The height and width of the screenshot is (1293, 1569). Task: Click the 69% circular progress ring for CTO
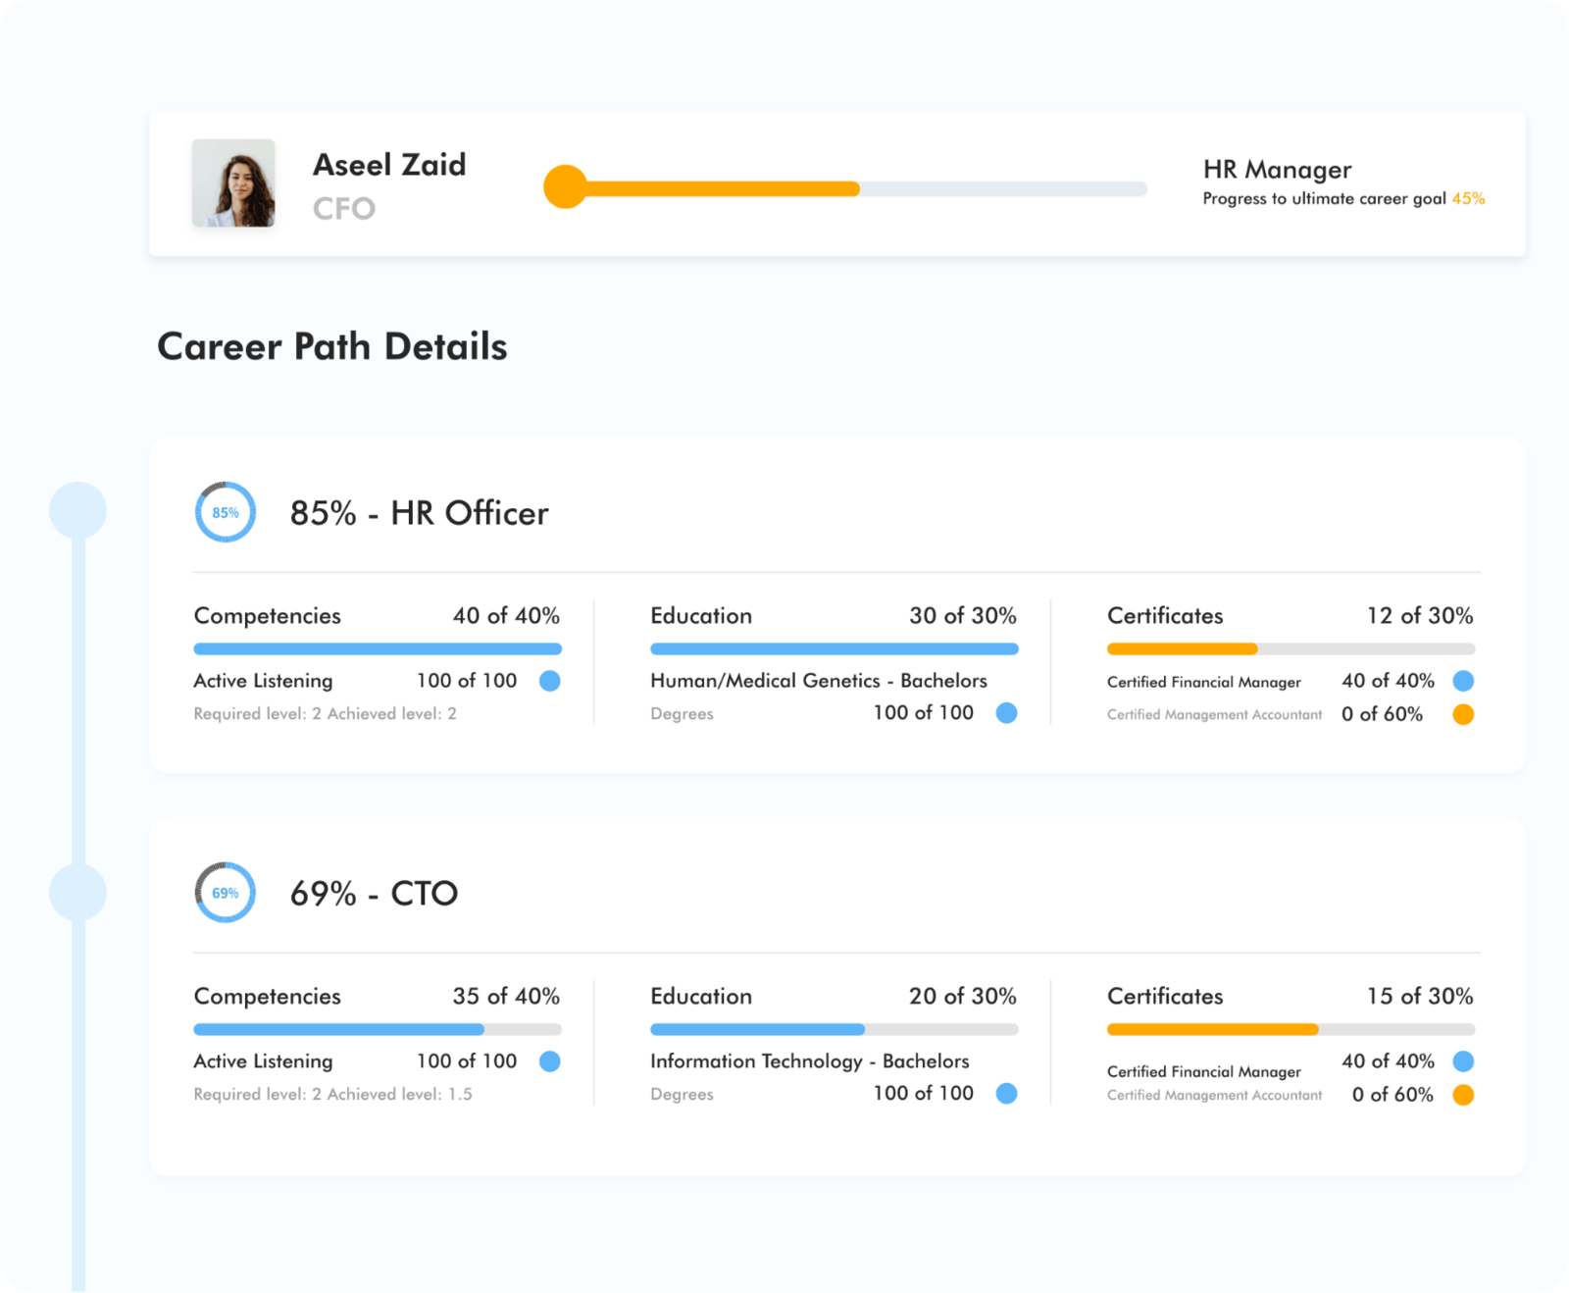click(225, 893)
